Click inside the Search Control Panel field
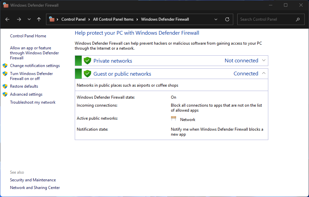 coord(267,19)
